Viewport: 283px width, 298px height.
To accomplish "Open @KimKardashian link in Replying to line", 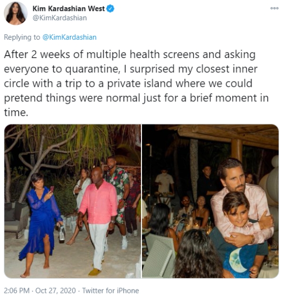I will 70,37.
